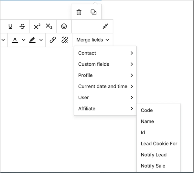Click the text color A icon
This screenshot has width=194, height=173.
15,40
